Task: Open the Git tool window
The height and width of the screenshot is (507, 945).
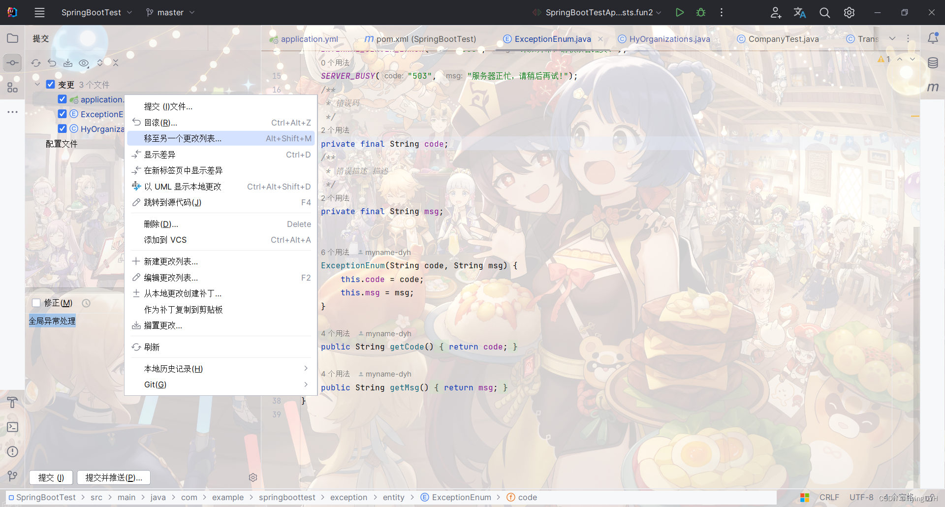Action: click(x=12, y=476)
